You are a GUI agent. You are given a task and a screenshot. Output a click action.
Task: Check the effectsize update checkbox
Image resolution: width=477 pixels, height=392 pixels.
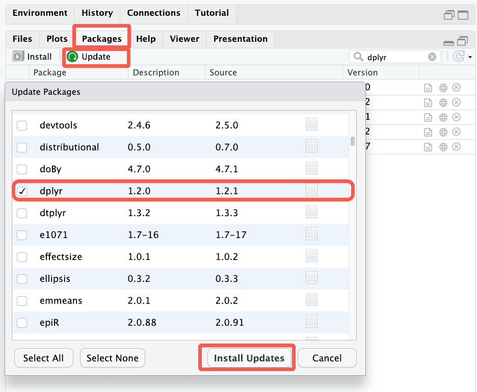(x=22, y=257)
